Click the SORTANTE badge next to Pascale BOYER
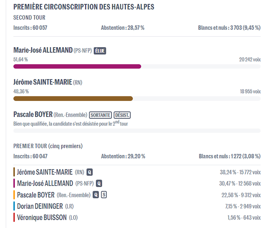This screenshot has width=261, height=228. pyautogui.click(x=101, y=115)
